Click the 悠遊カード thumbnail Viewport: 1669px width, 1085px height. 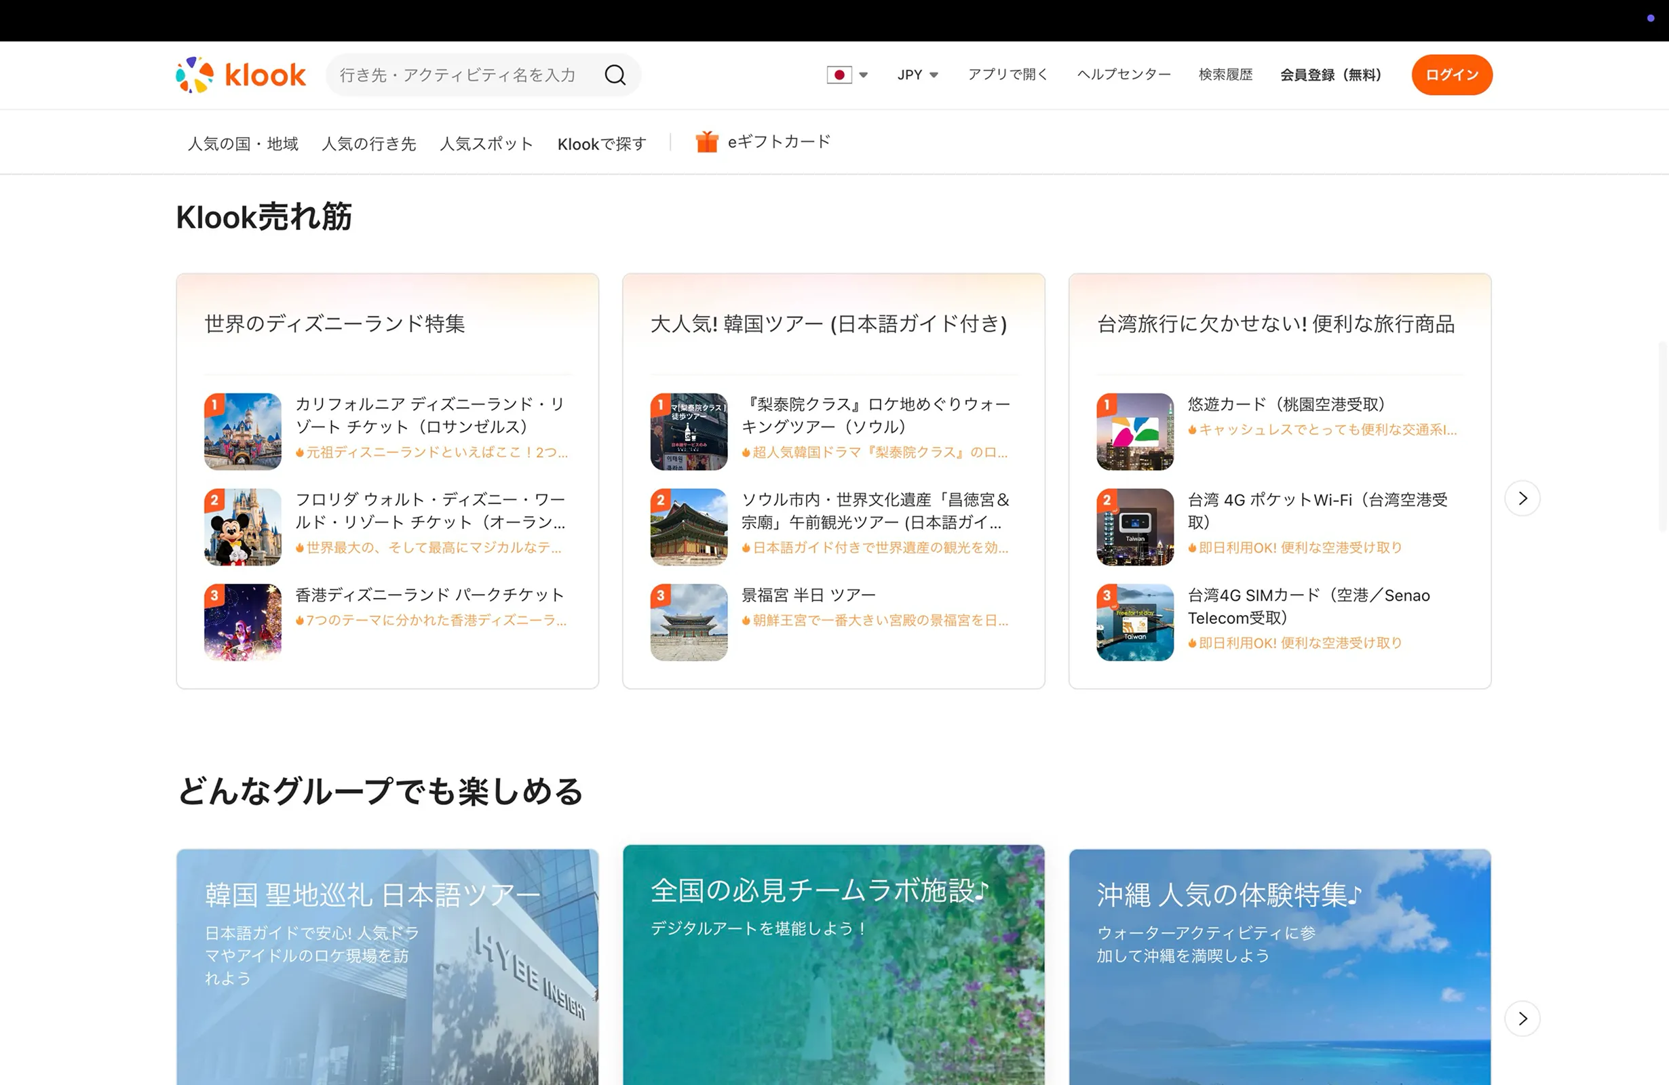1134,431
